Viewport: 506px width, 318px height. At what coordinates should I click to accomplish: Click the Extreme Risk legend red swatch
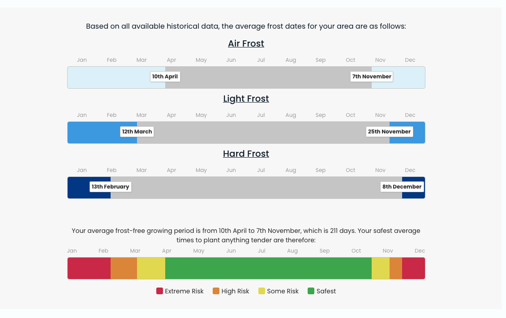tap(159, 291)
